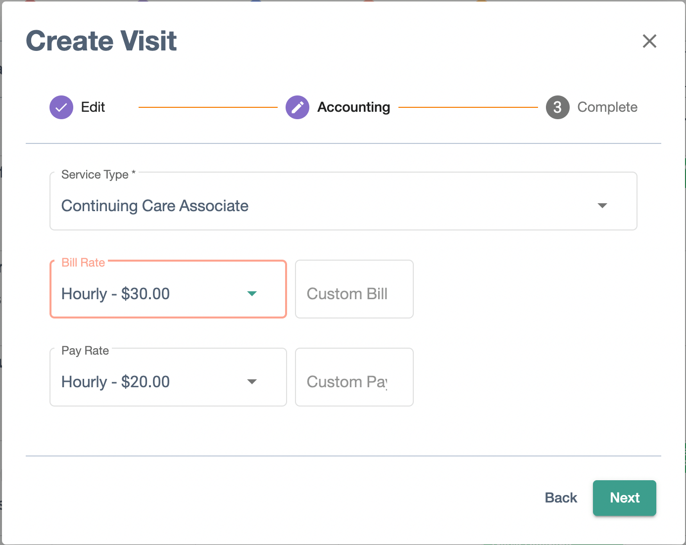Click the Back button

560,498
